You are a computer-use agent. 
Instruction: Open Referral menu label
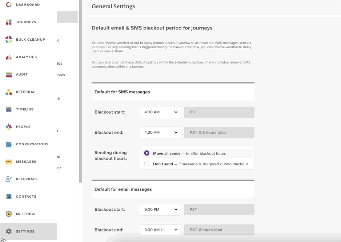click(25, 92)
